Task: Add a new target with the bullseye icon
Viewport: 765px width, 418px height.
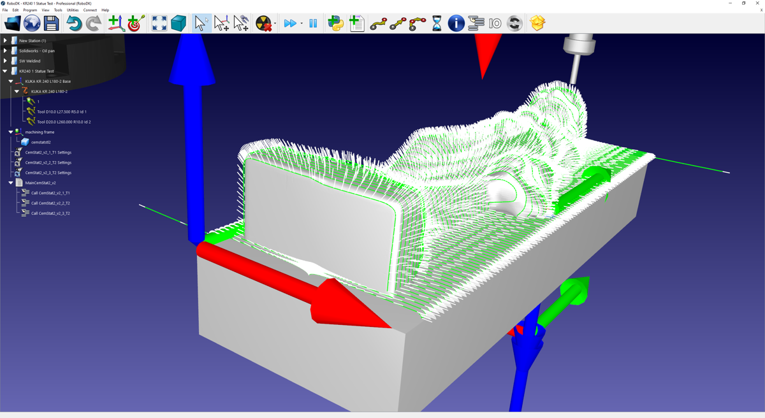Action: (x=136, y=24)
